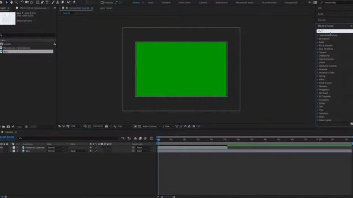Enable the Snapping checkbox
The width and height of the screenshot is (353, 198).
point(102,3)
